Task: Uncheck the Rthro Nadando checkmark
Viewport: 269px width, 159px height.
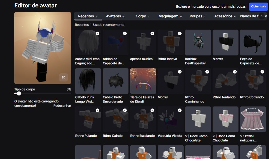Action: coord(235,72)
